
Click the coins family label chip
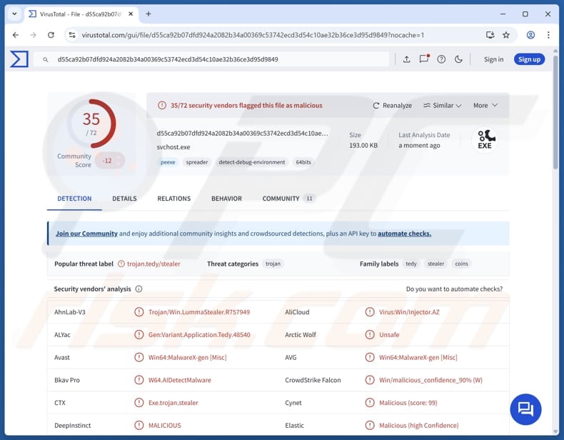point(461,264)
